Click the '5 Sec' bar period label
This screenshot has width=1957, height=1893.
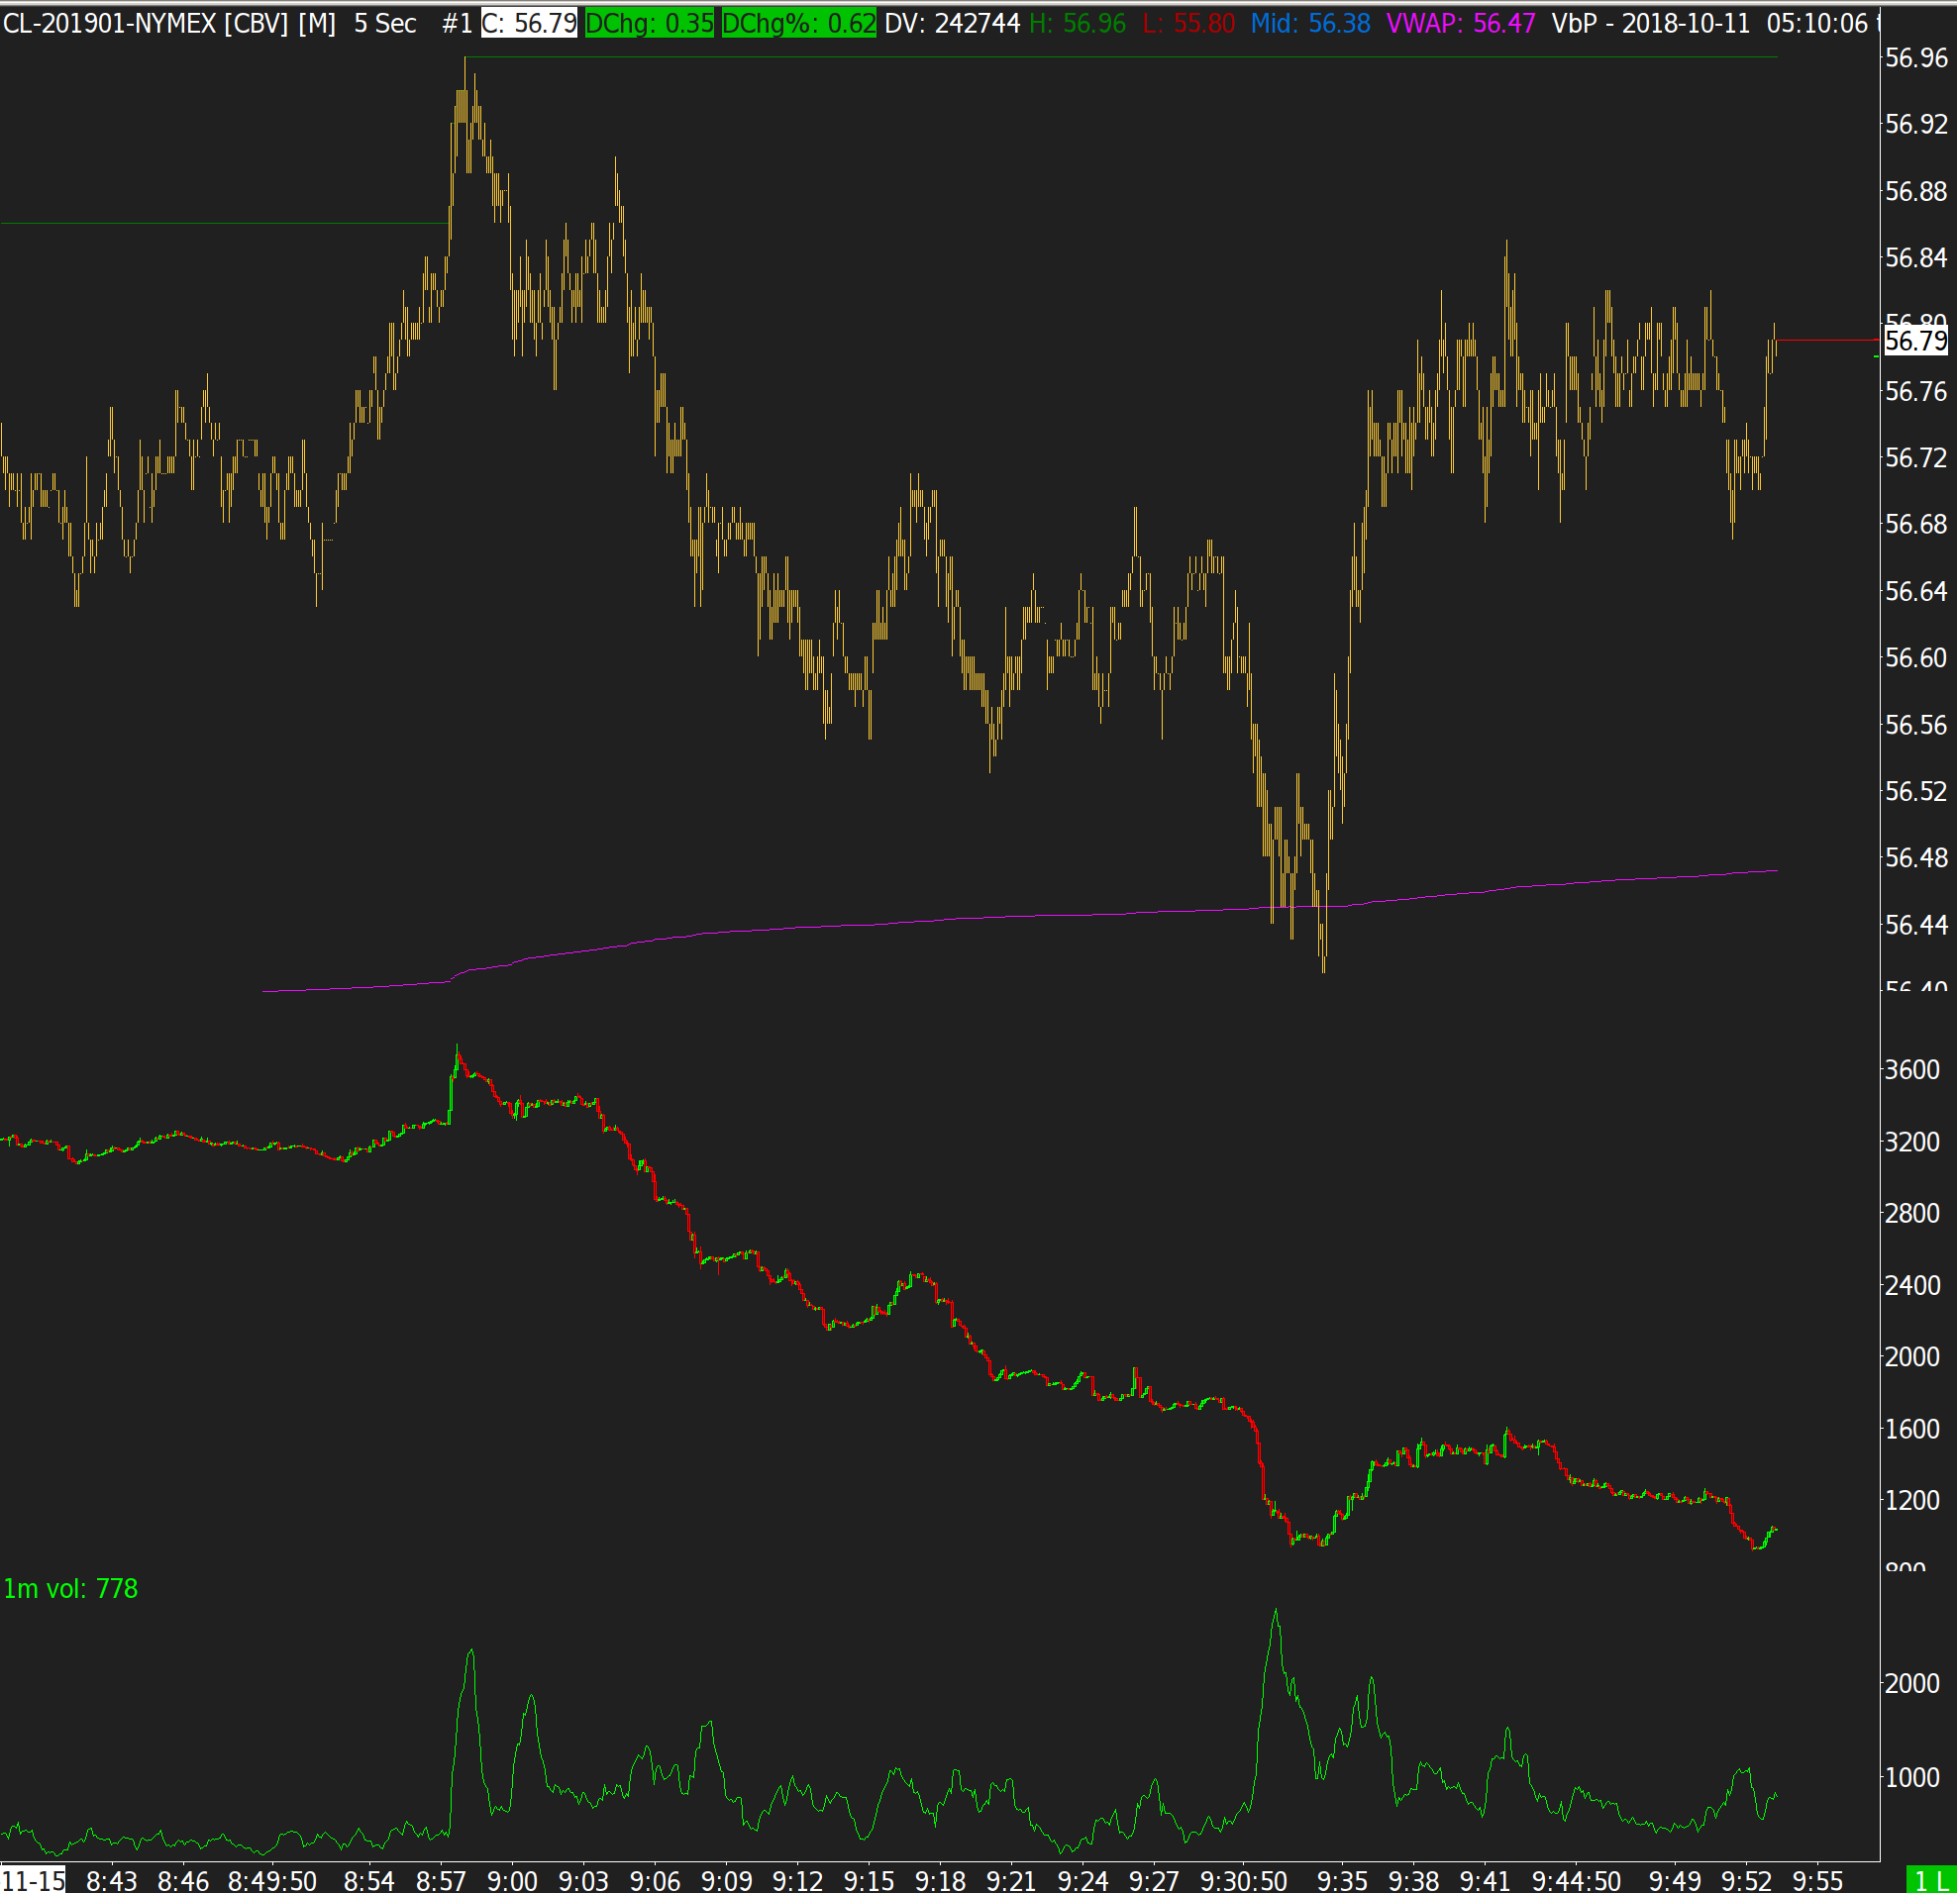tap(385, 23)
